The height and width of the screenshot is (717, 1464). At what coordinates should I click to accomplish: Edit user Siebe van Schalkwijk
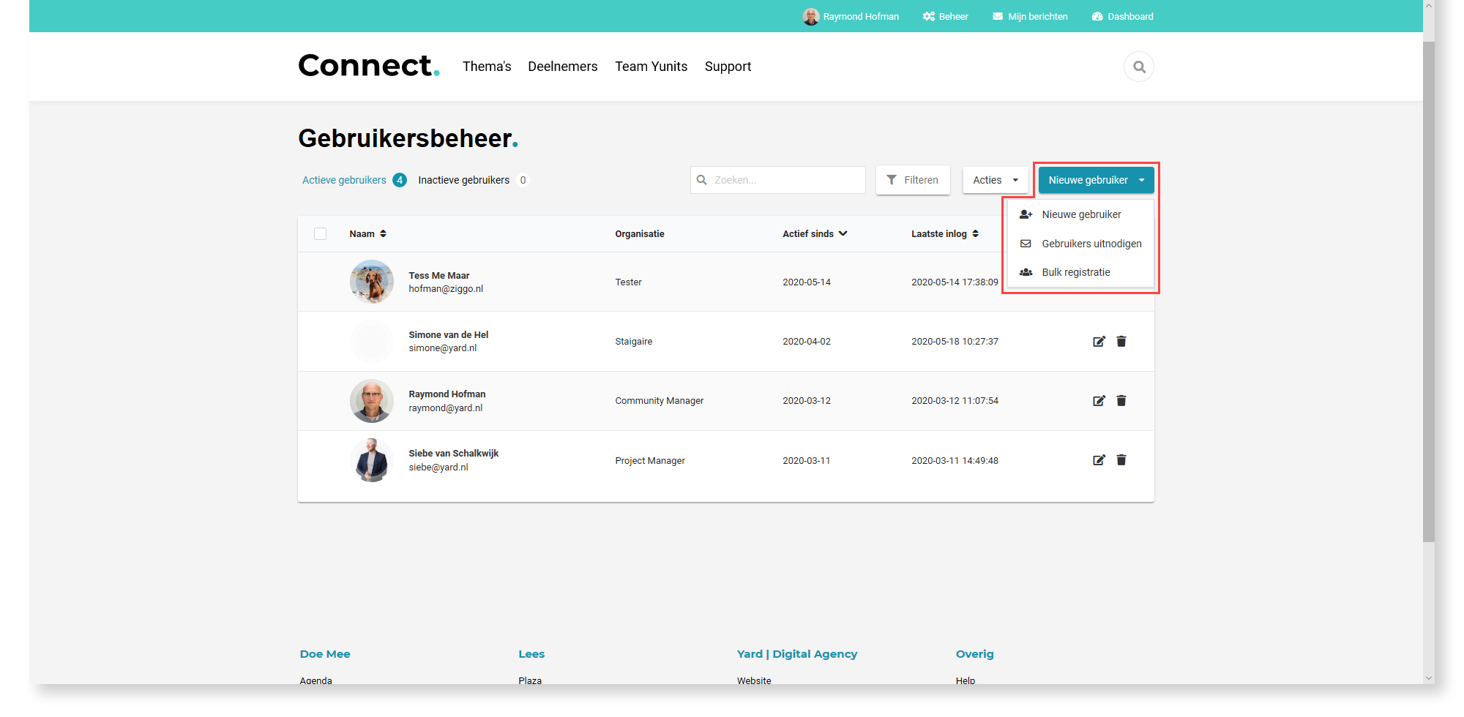(1099, 459)
